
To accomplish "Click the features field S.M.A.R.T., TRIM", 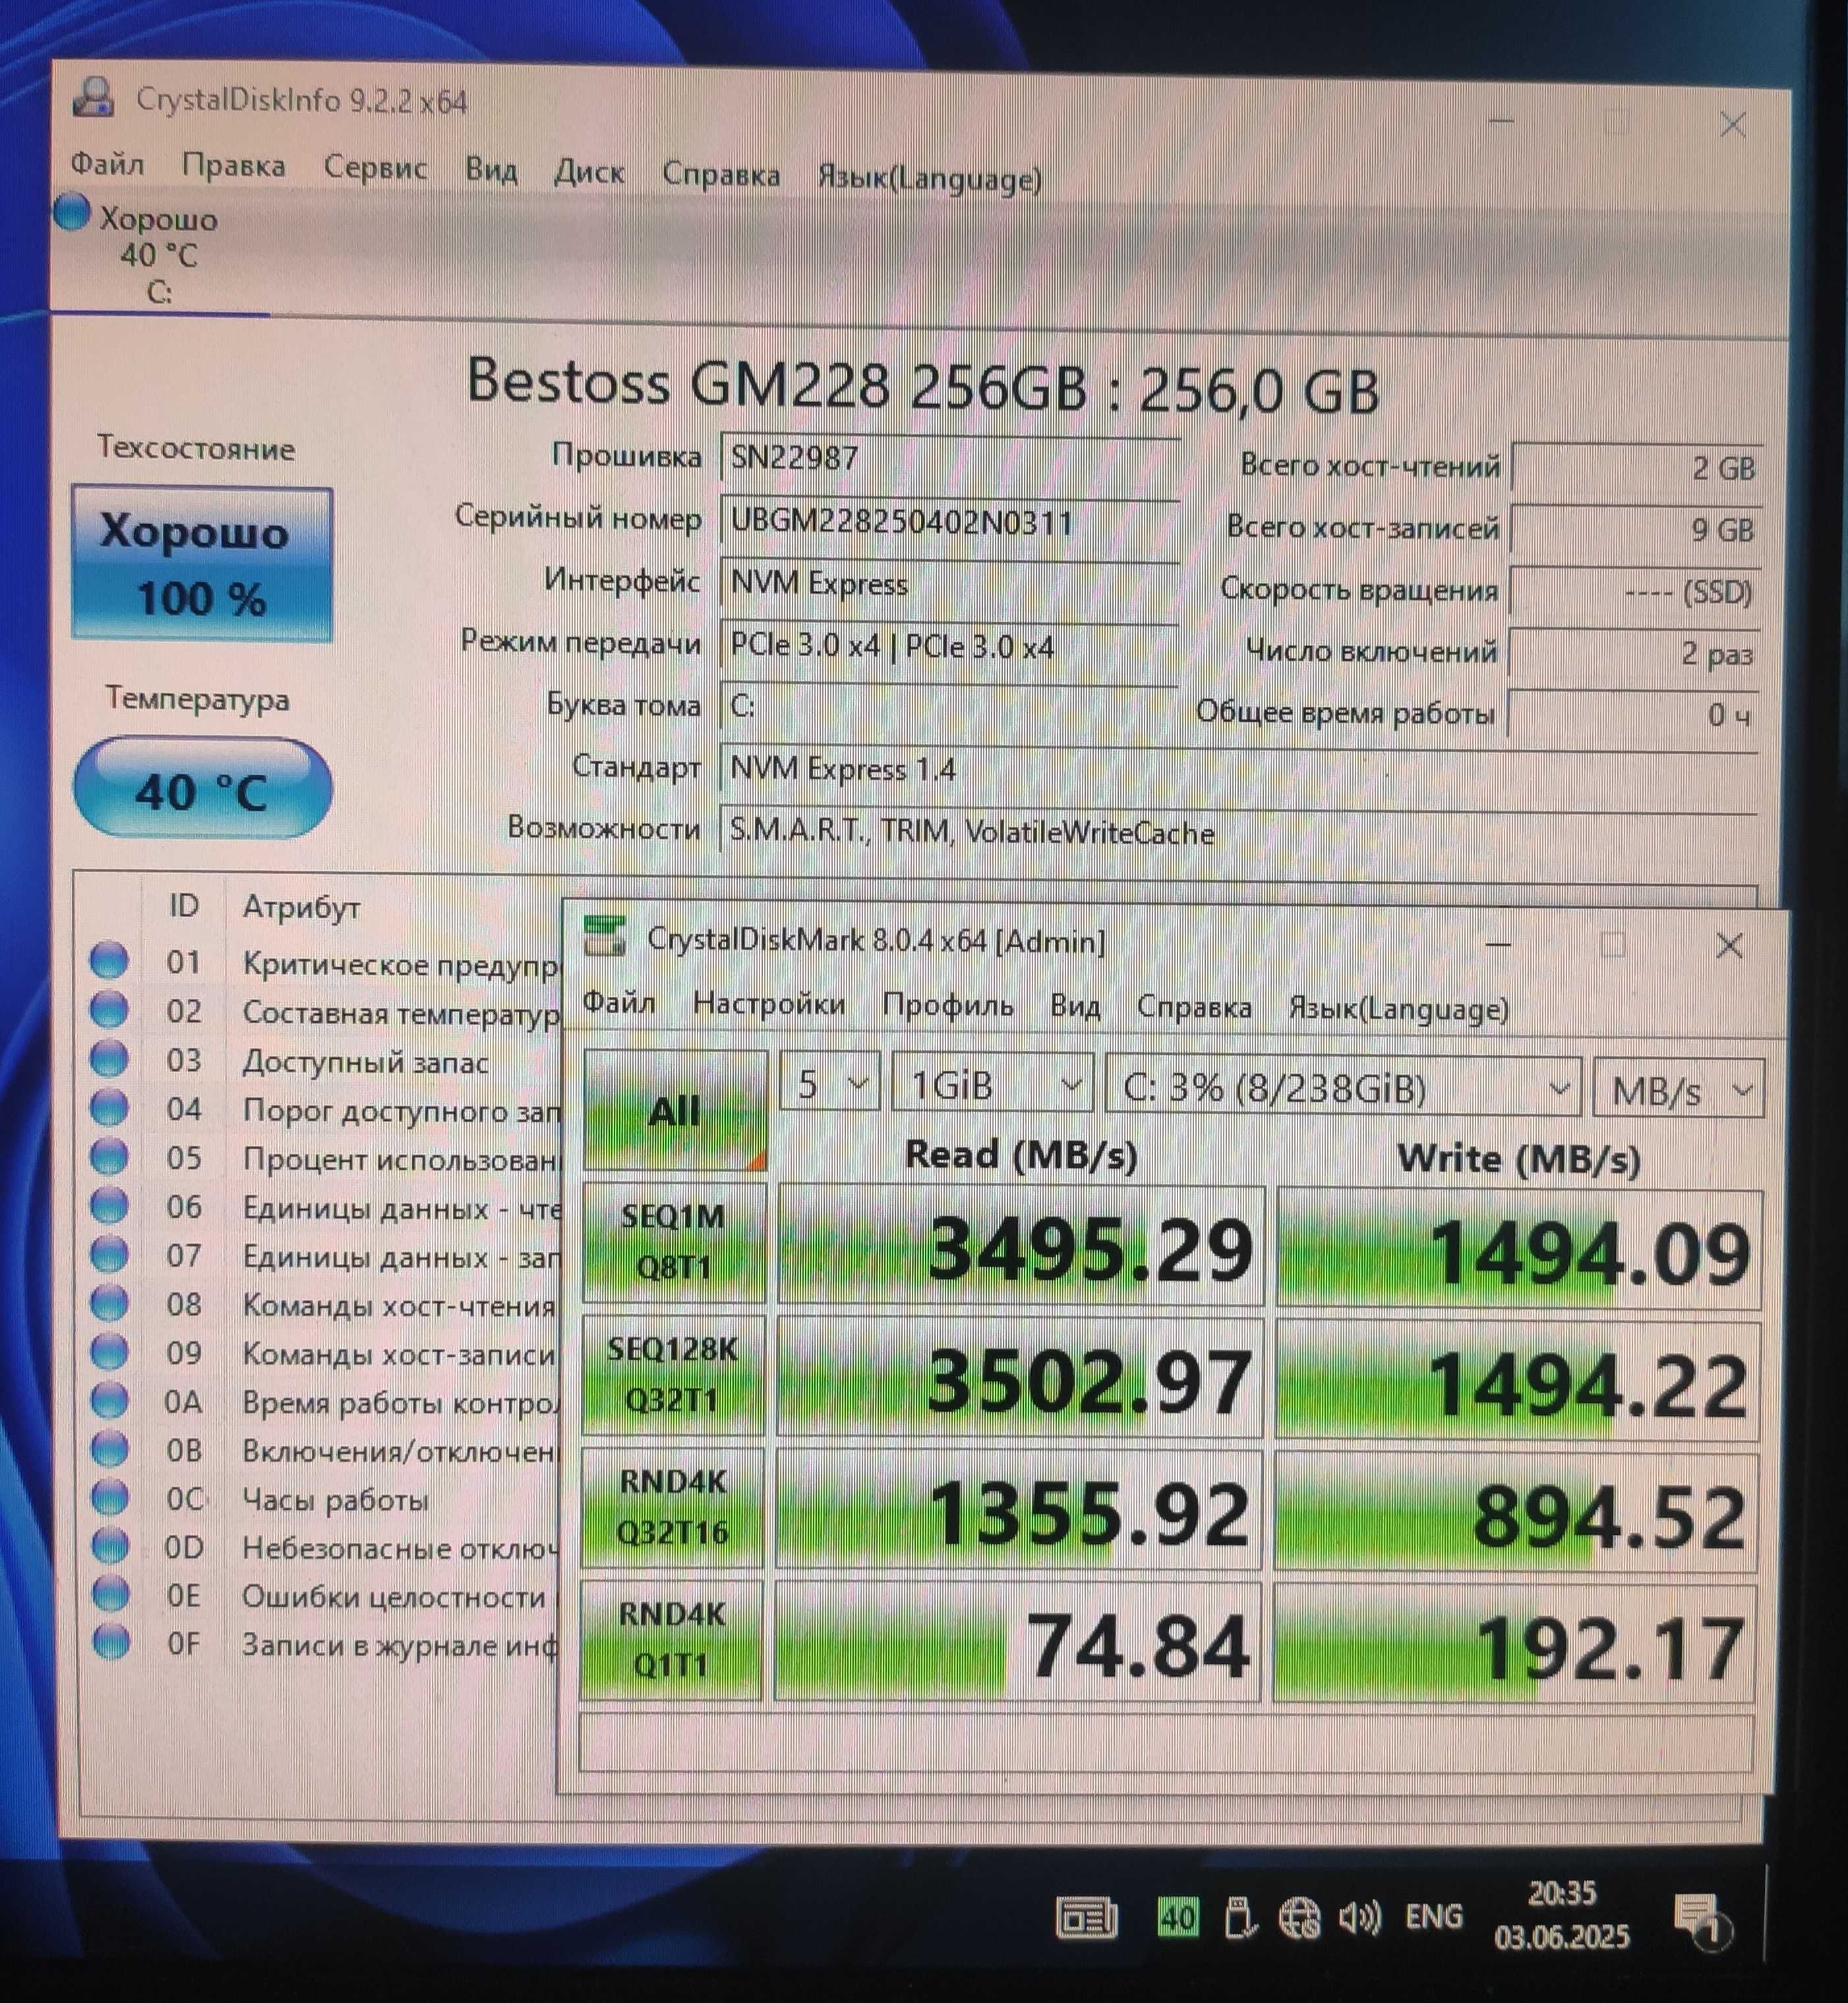I will coord(1238,832).
